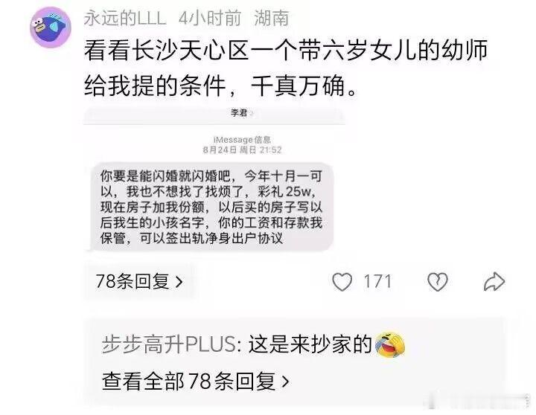The width and height of the screenshot is (536, 415).
Task: Click the 湖南 location label
Action: [x=272, y=18]
